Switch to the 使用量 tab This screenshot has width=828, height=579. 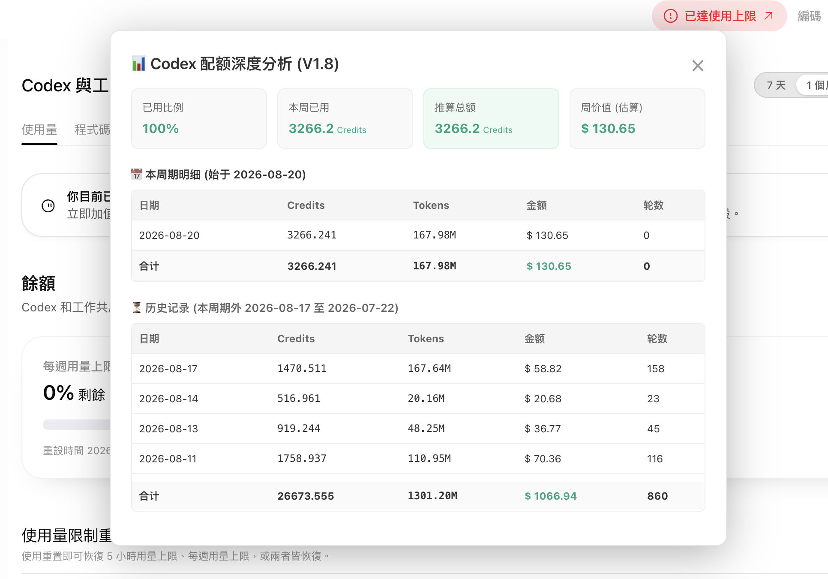click(x=39, y=130)
